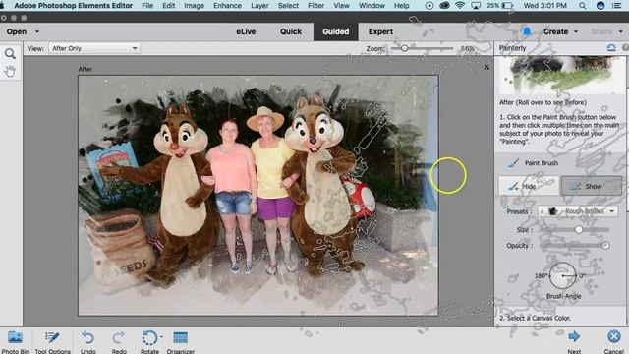Open the View After Only dropdown
629x354 pixels.
(94, 48)
